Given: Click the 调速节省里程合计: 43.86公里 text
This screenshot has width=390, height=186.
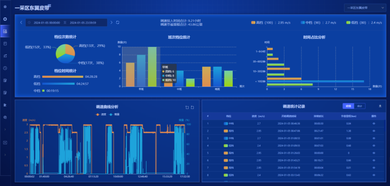Looking at the screenshot, I should [x=181, y=24].
